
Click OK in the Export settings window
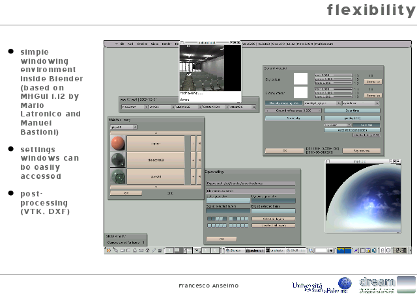(x=221, y=239)
